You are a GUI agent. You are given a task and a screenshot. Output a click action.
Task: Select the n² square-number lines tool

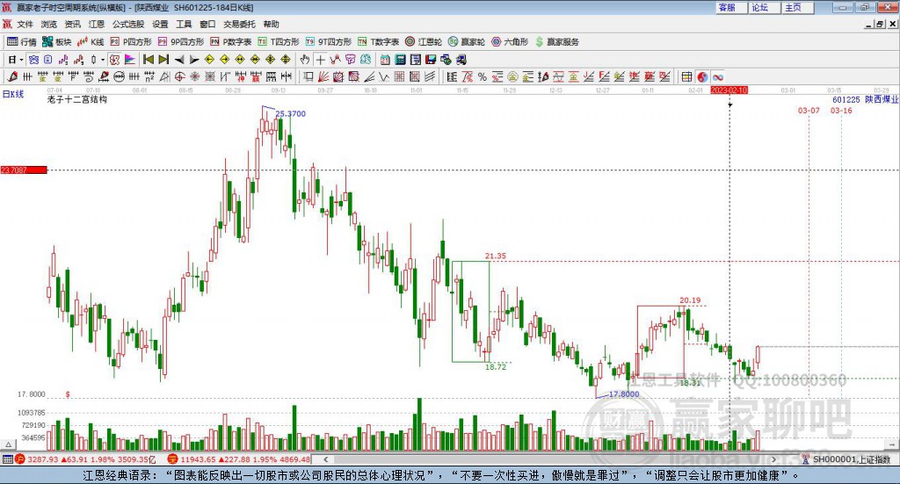tap(149, 76)
